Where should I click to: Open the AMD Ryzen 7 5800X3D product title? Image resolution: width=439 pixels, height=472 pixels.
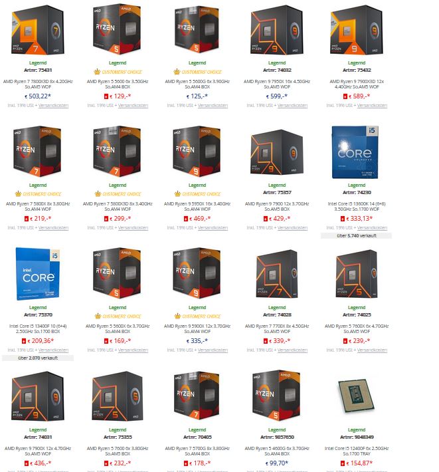point(118,206)
